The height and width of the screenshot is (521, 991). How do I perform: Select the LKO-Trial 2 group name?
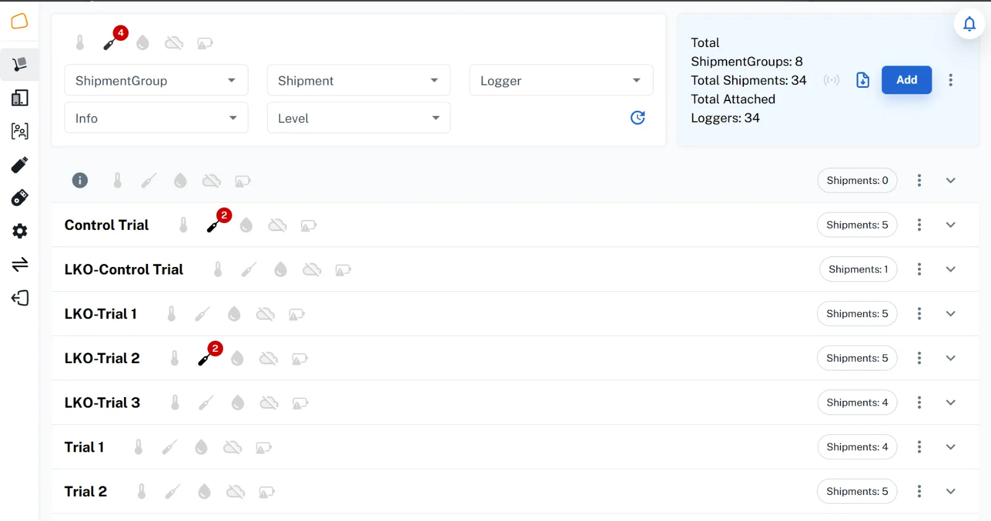point(102,359)
